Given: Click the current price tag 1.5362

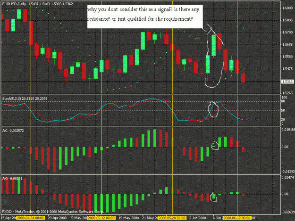Looking at the screenshot, I should point(287,82).
